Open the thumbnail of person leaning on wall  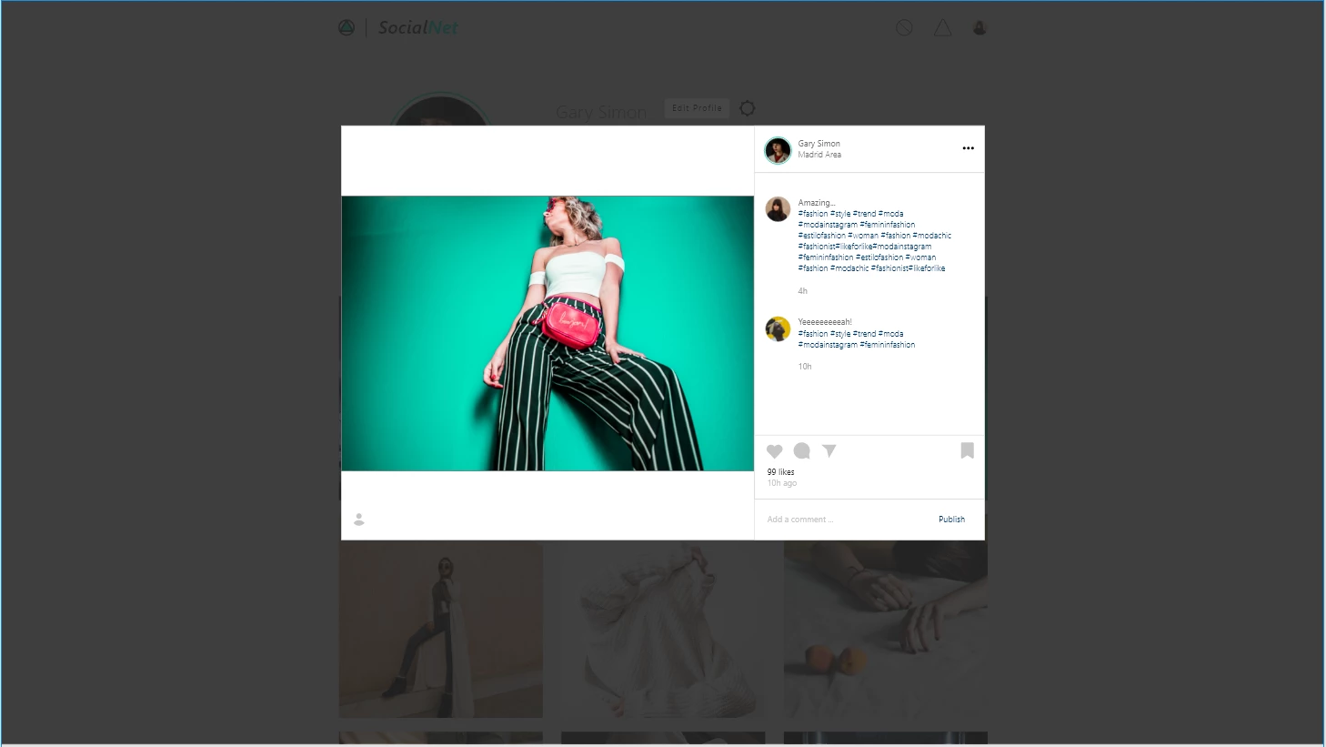point(441,630)
